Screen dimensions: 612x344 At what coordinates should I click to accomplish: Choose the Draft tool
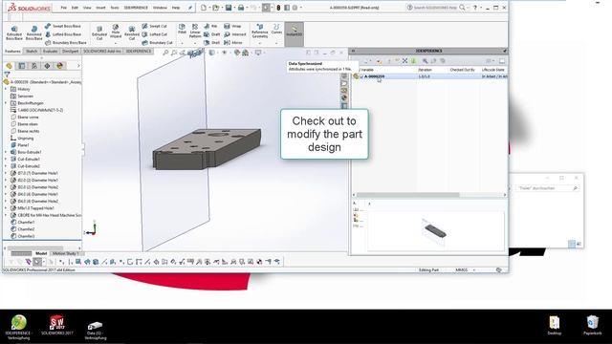pos(212,34)
